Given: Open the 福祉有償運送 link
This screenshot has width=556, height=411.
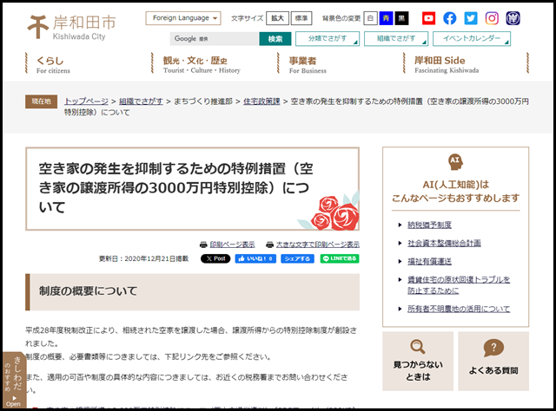Looking at the screenshot, I should (x=429, y=262).
